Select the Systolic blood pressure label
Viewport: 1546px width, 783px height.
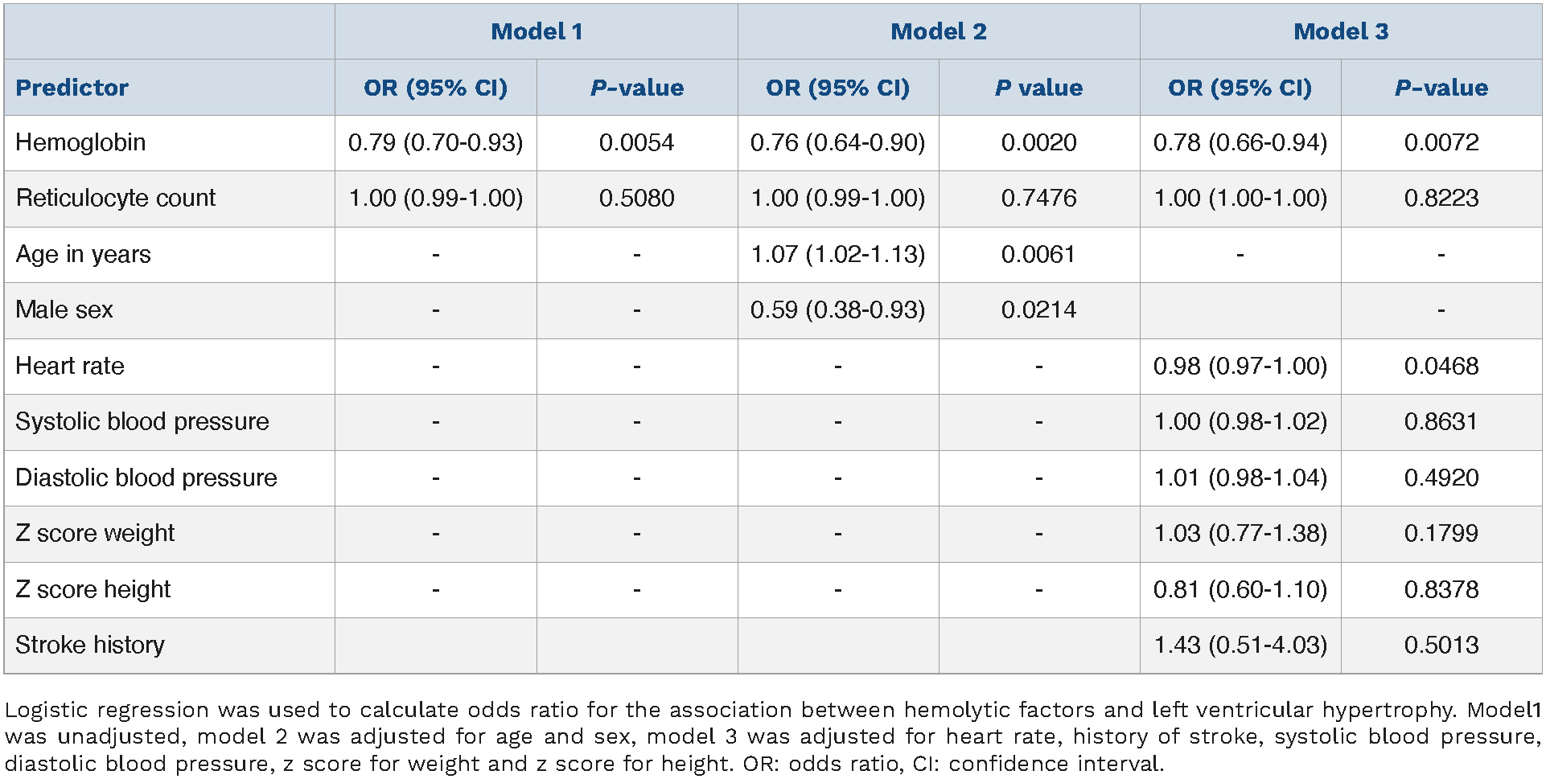coord(142,421)
